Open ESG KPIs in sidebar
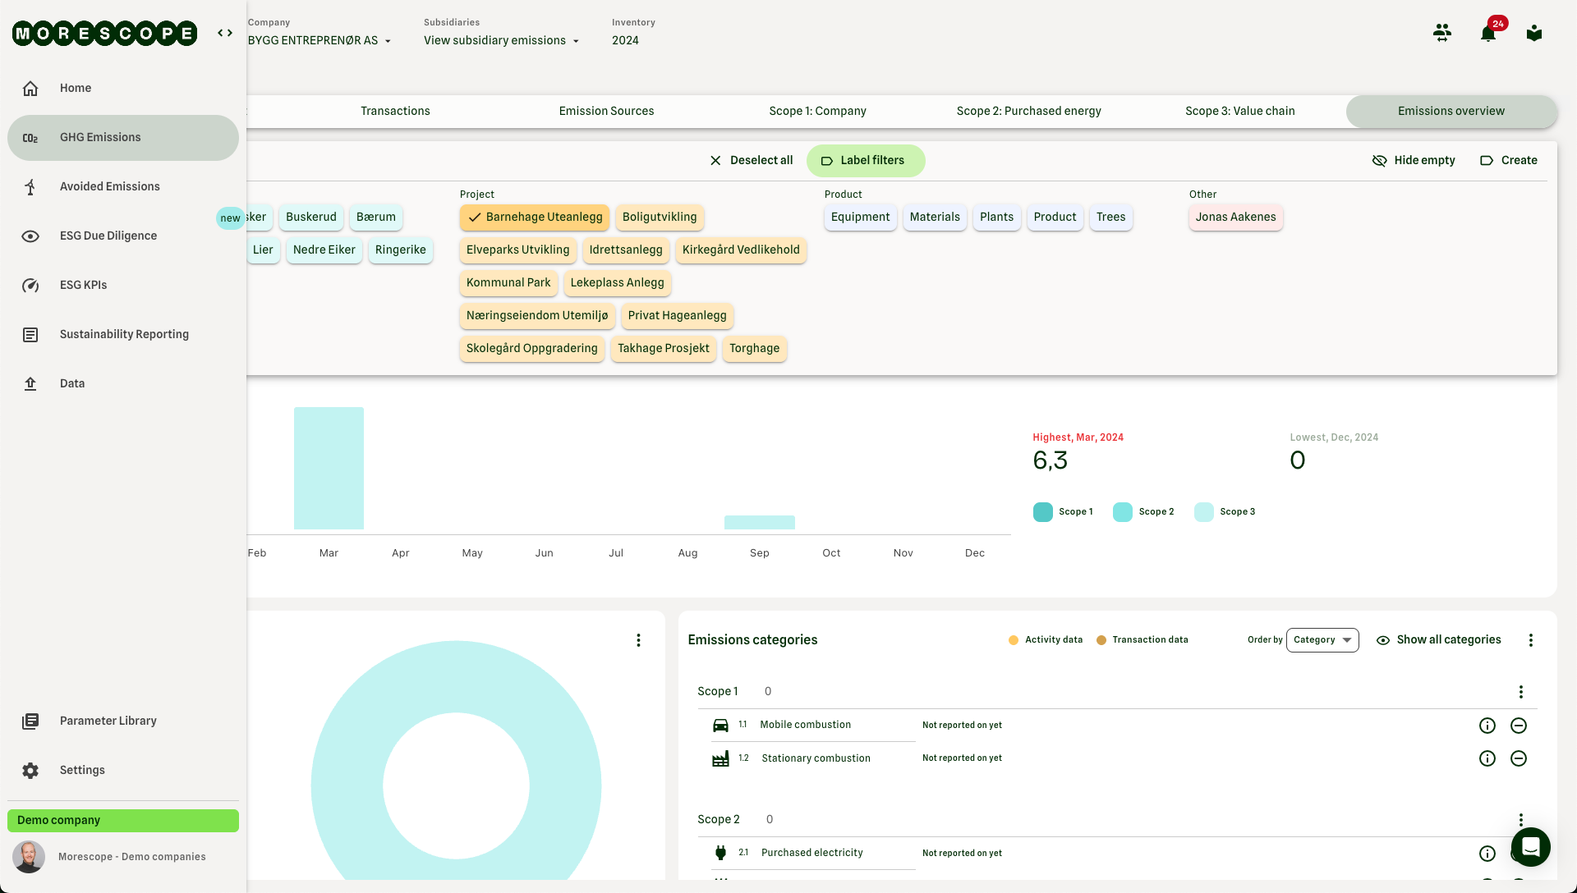The width and height of the screenshot is (1577, 893). click(x=83, y=286)
